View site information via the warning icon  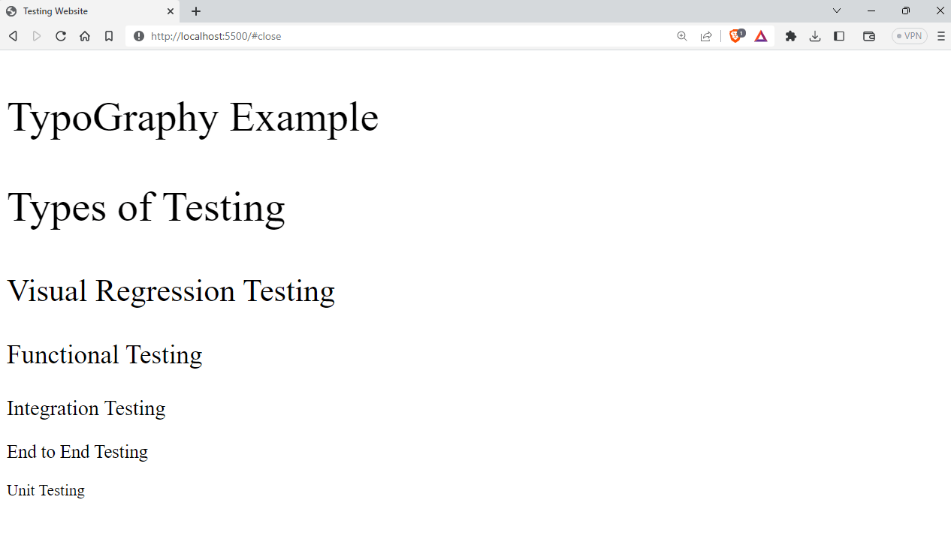tap(139, 35)
